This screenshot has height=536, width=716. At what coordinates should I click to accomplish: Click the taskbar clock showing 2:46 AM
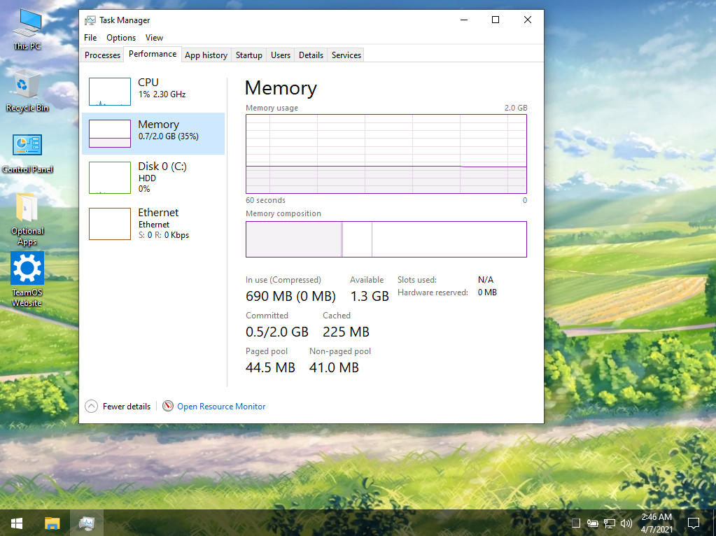[657, 523]
